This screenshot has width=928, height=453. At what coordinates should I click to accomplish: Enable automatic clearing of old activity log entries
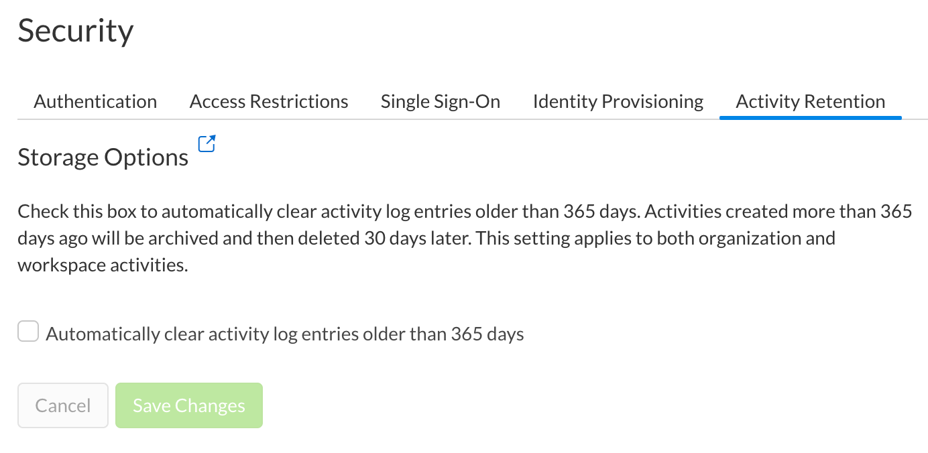(x=27, y=331)
